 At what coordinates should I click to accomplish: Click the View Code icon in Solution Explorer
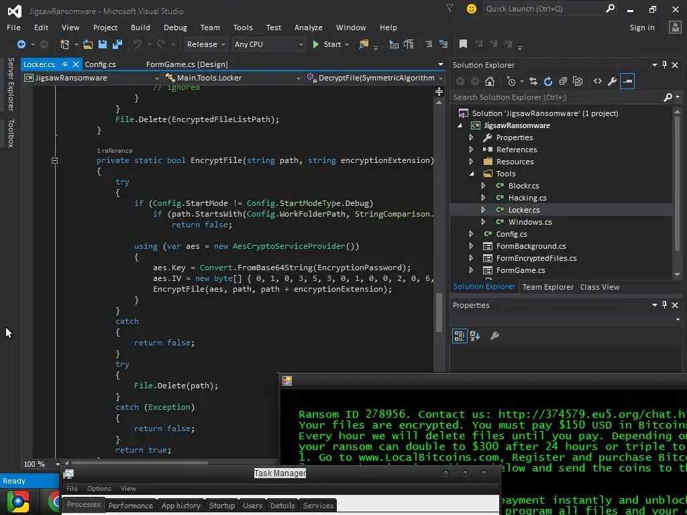pyautogui.click(x=598, y=81)
